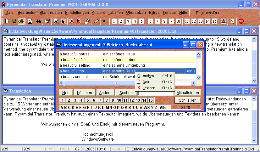Viewport: 260px width, 152px height.
Task: Click toolbar number button 10
Action: (178, 21)
